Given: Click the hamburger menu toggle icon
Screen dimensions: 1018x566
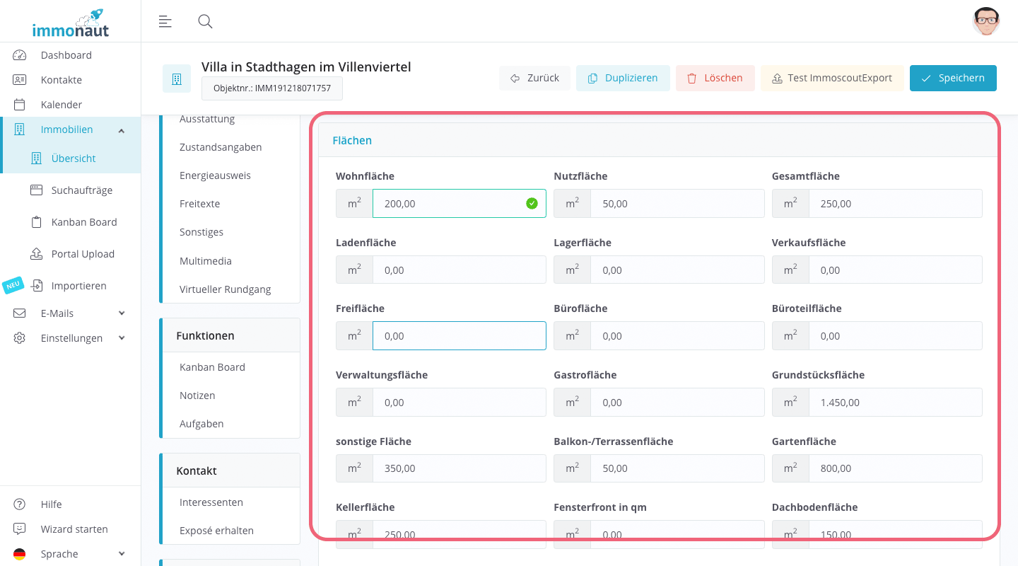Looking at the screenshot, I should coord(165,21).
